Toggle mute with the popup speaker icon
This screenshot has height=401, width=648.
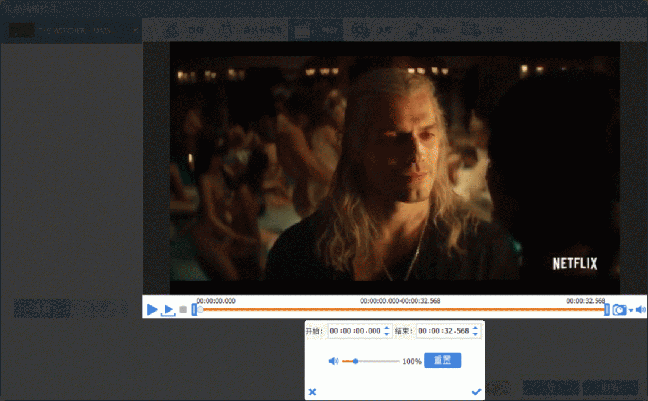click(333, 362)
